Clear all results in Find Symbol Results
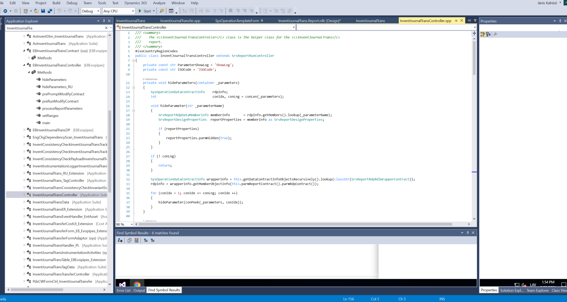Viewport: 567px width, 302px height. pyautogui.click(x=136, y=240)
